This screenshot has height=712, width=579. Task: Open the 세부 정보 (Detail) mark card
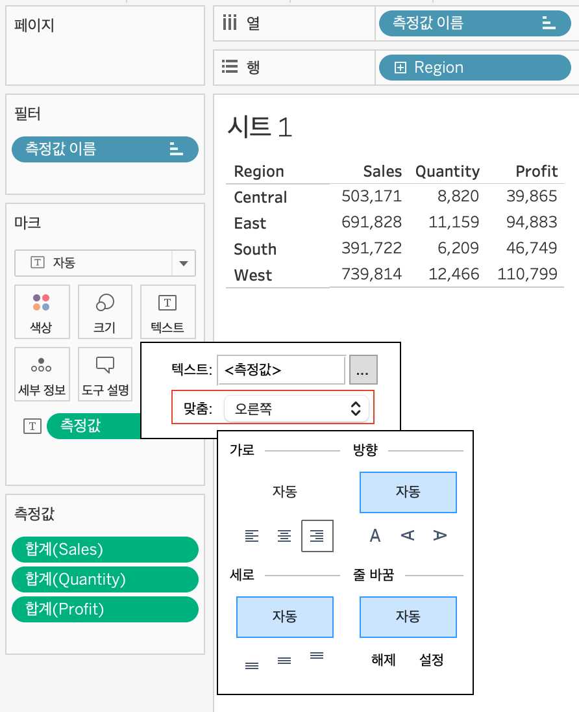(42, 374)
